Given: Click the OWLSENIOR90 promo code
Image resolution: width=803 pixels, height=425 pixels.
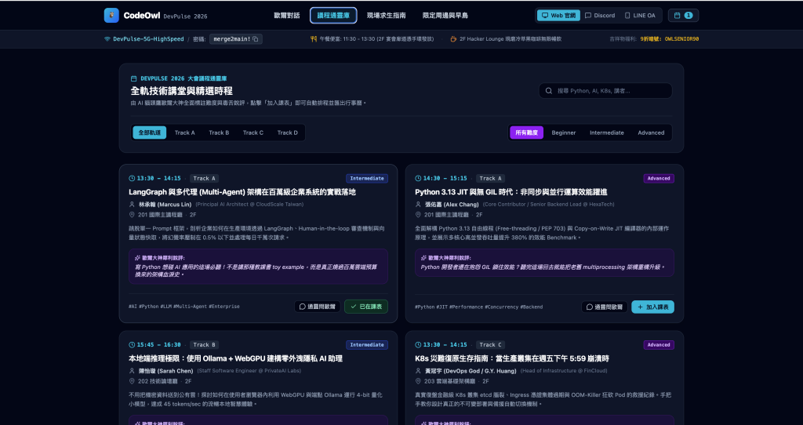Looking at the screenshot, I should click(681, 39).
